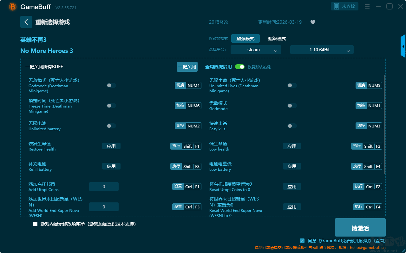Open the hamburger menu icon in title bar
The height and width of the screenshot is (253, 406).
(367, 6)
